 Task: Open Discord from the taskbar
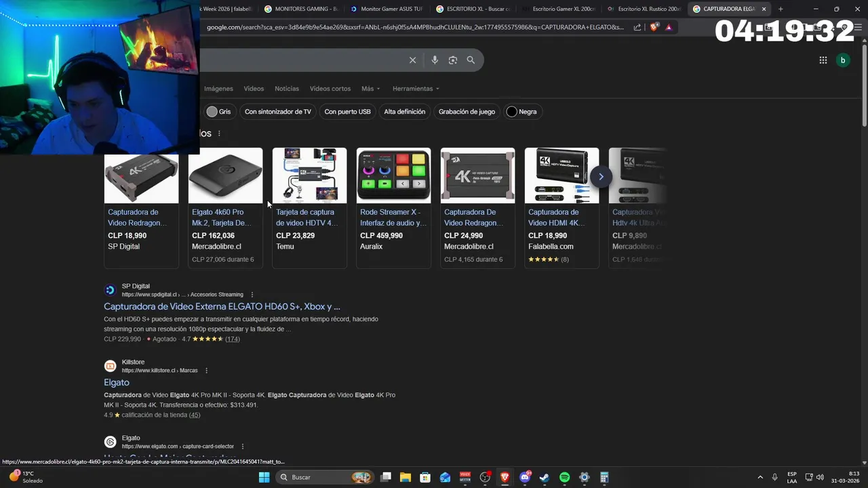pyautogui.click(x=525, y=477)
